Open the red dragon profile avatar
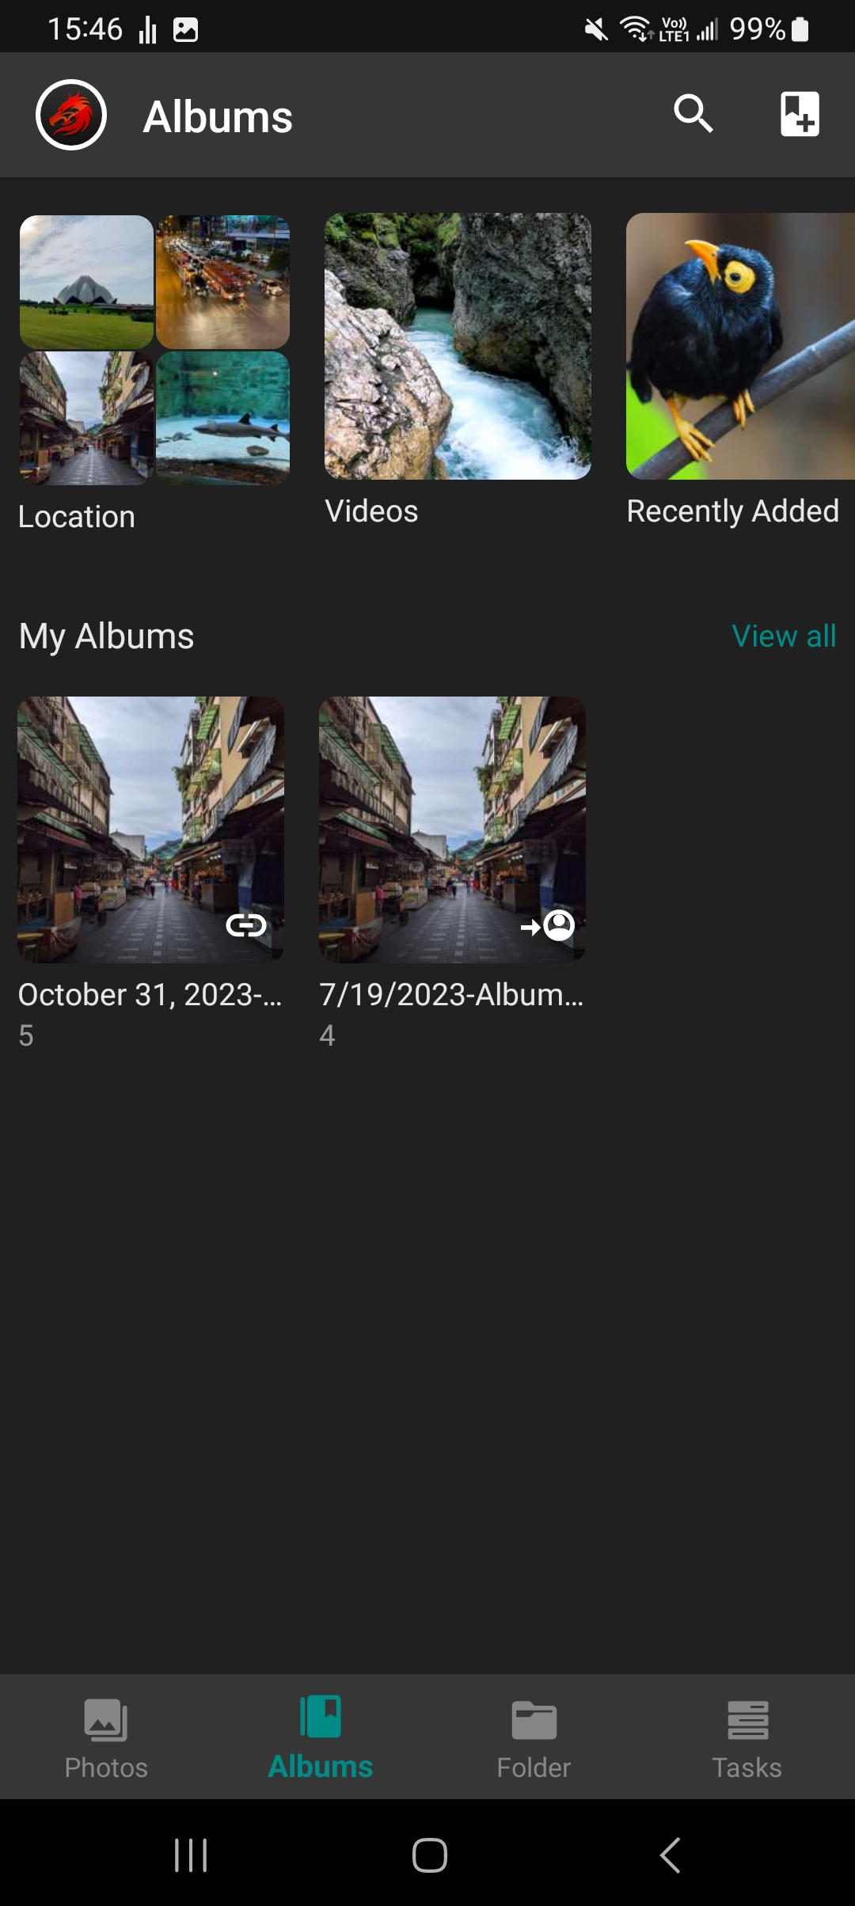 [x=71, y=116]
